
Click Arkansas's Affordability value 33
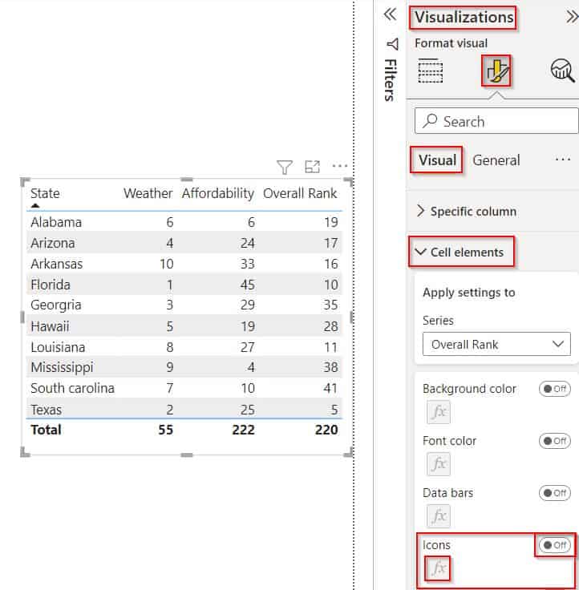pyautogui.click(x=247, y=264)
